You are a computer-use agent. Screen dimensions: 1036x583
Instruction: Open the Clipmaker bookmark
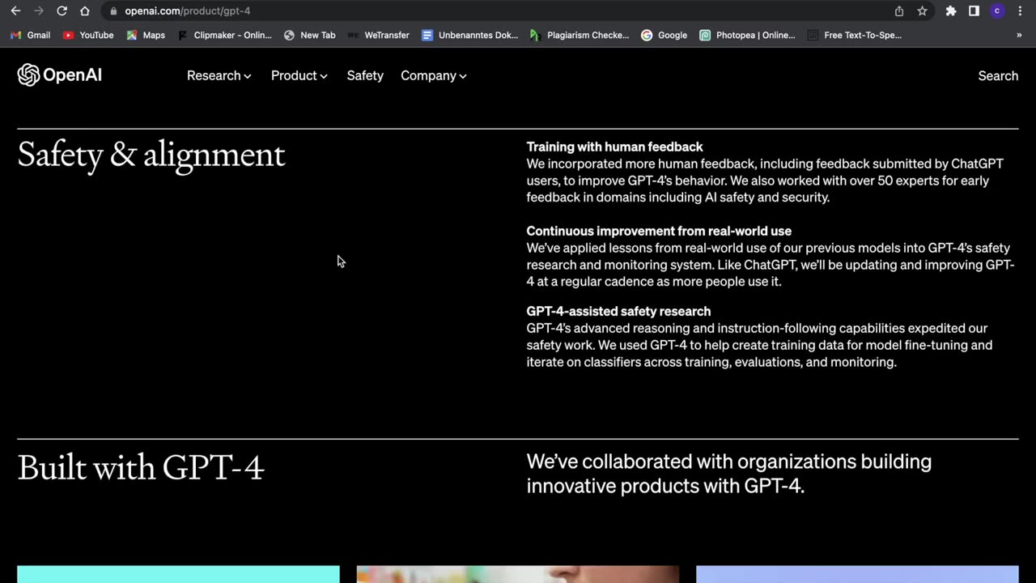tap(224, 35)
